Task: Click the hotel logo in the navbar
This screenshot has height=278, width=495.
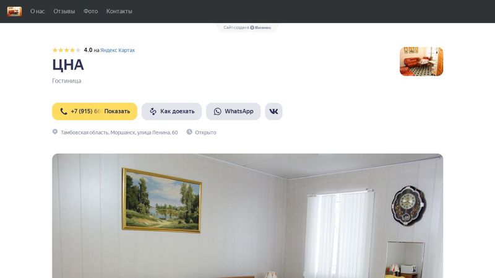Action: click(x=14, y=11)
